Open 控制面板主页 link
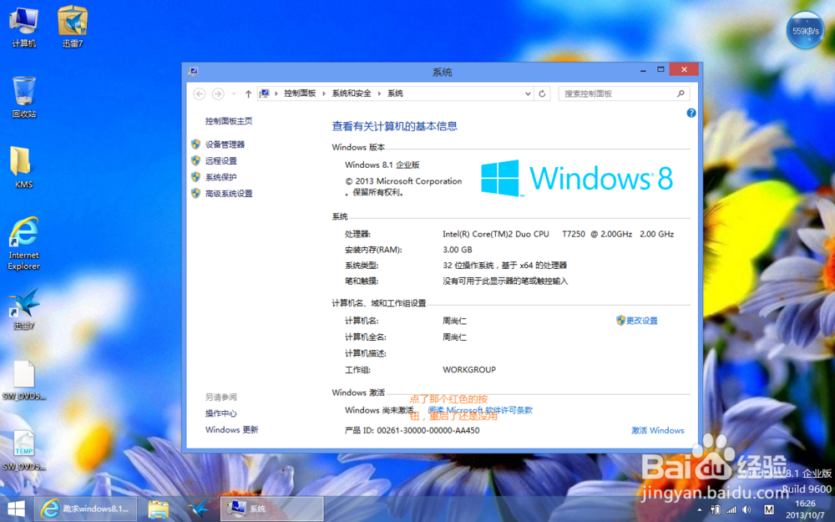The width and height of the screenshot is (835, 522). pos(229,121)
